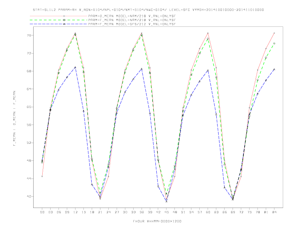
Task: Click the x-axis tick label 63
Action: 216,212
